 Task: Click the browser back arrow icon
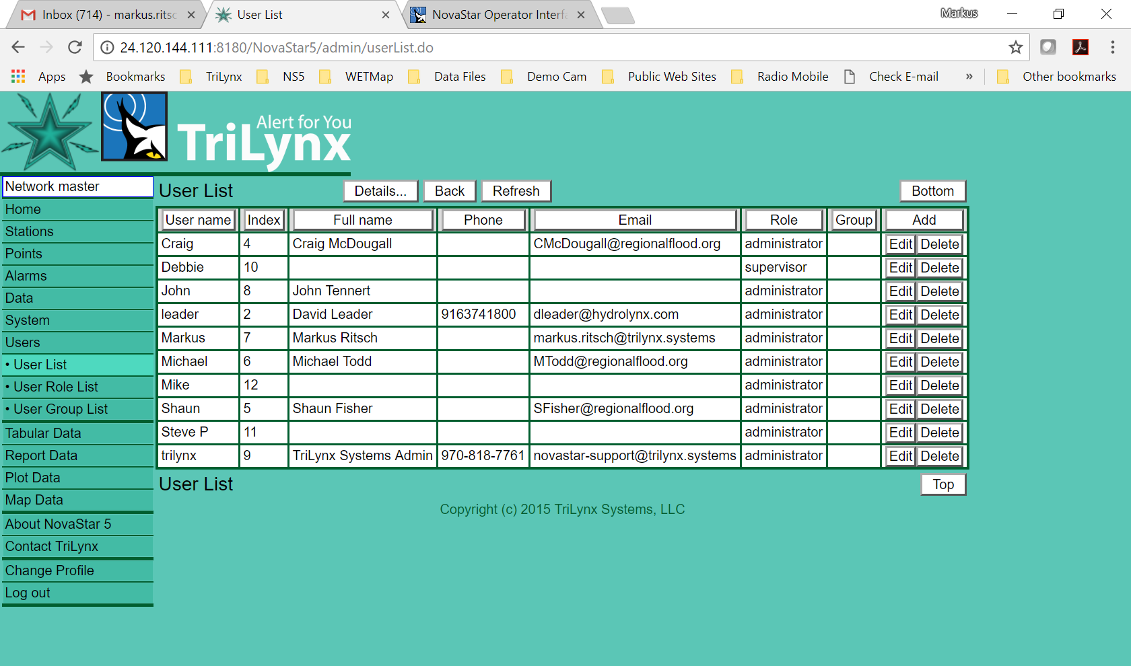(18, 47)
